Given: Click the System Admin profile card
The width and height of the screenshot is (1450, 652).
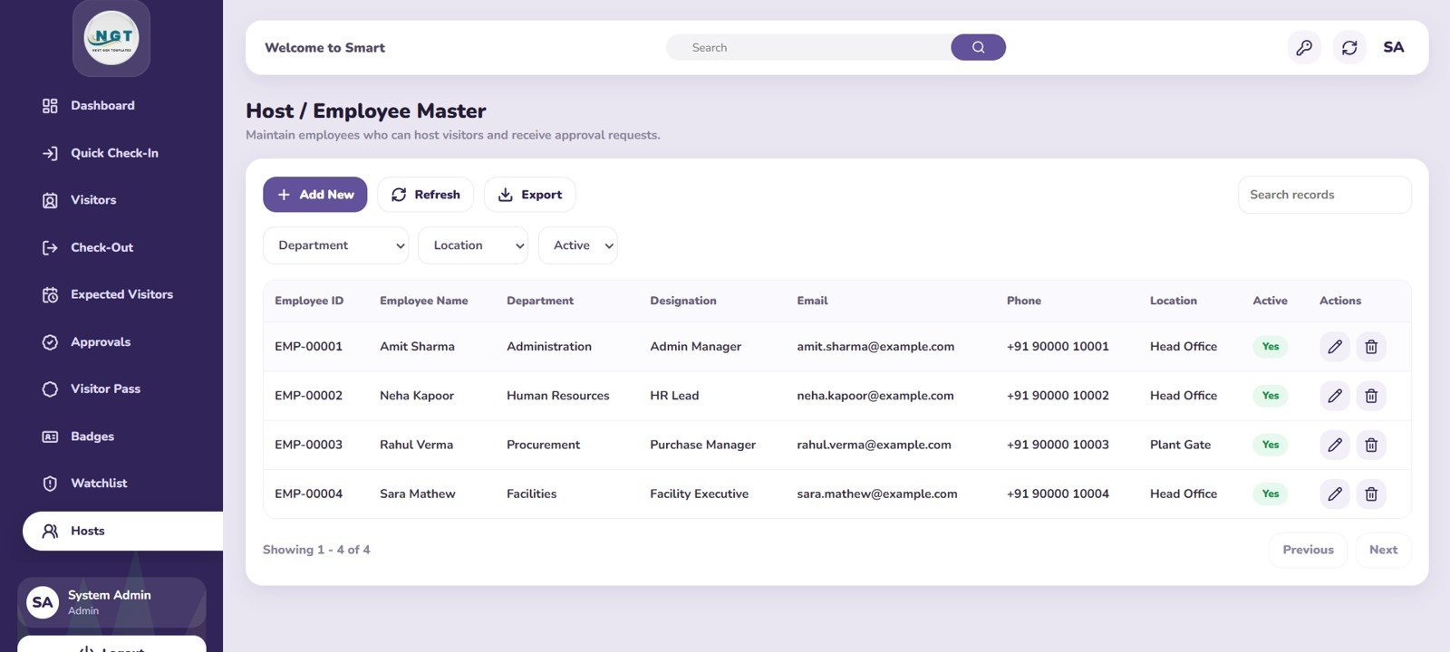Looking at the screenshot, I should click(x=111, y=602).
